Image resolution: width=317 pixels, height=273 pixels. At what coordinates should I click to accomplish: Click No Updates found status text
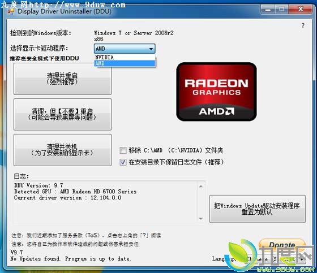point(71,259)
